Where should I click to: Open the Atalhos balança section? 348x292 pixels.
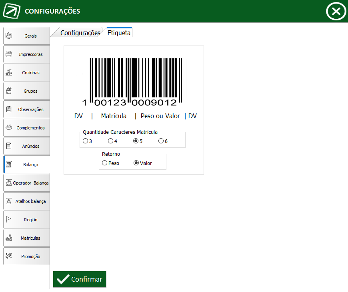[x=27, y=201]
